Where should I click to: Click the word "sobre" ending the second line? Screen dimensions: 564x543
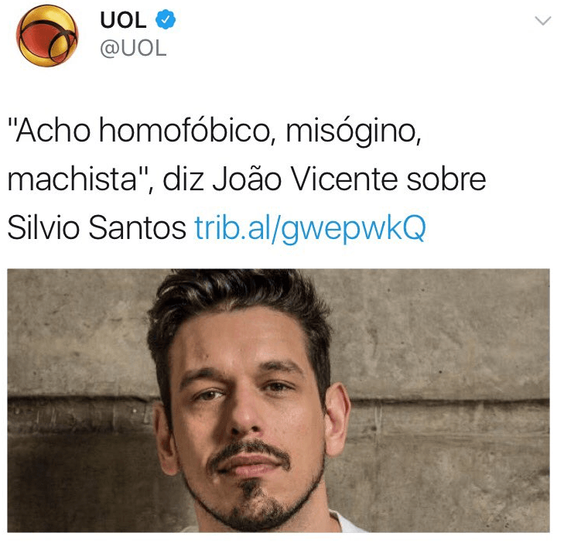pos(446,179)
